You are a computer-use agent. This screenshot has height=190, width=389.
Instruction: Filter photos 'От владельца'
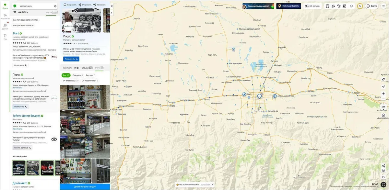click(71, 81)
